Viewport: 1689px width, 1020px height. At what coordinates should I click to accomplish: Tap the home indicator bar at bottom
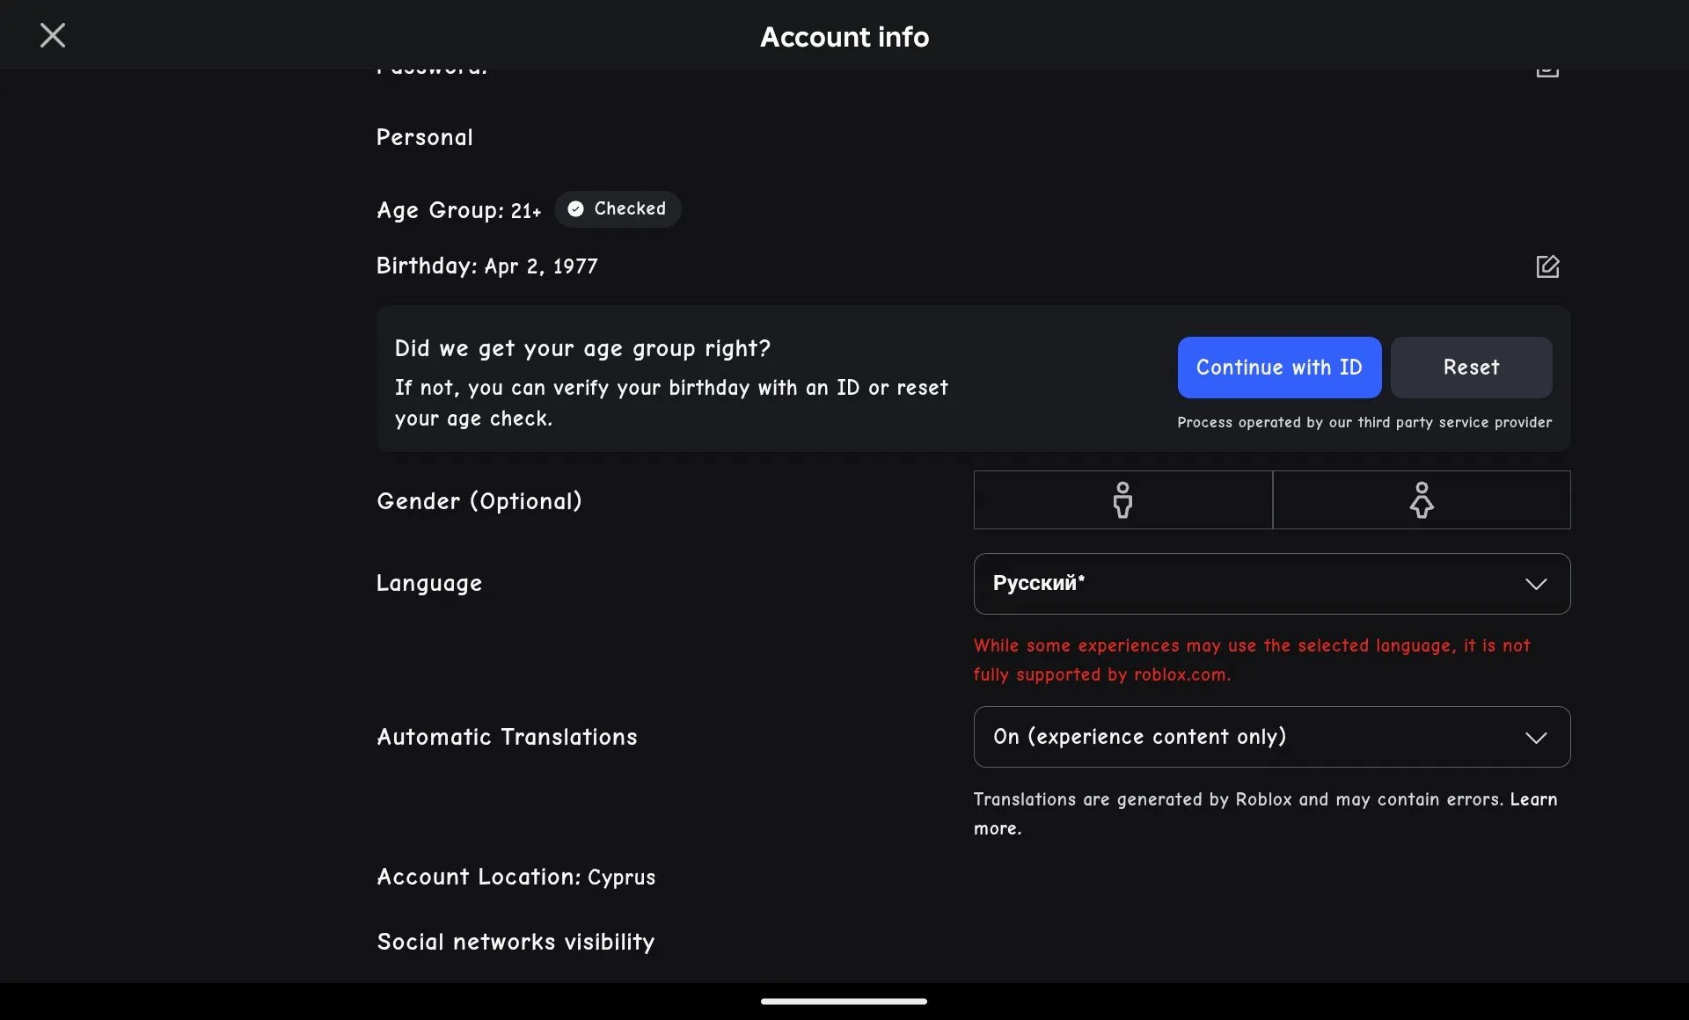click(x=844, y=1001)
